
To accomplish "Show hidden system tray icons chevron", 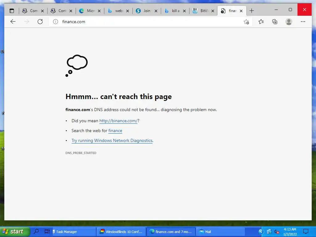I will pyautogui.click(x=261, y=231).
